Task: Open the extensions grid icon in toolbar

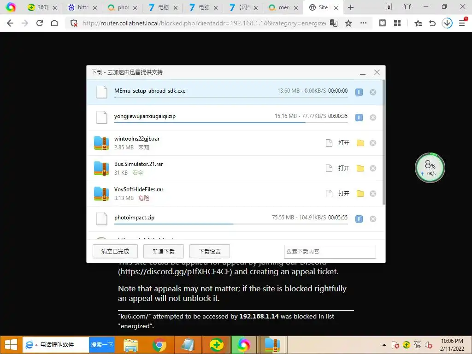Action: point(397,23)
